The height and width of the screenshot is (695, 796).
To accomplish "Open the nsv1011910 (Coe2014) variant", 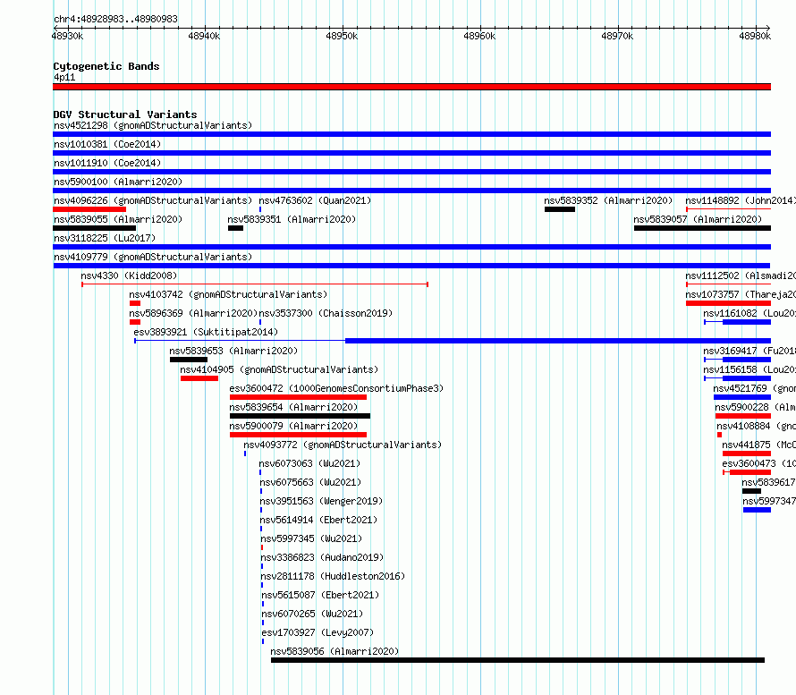I will pyautogui.click(x=107, y=163).
